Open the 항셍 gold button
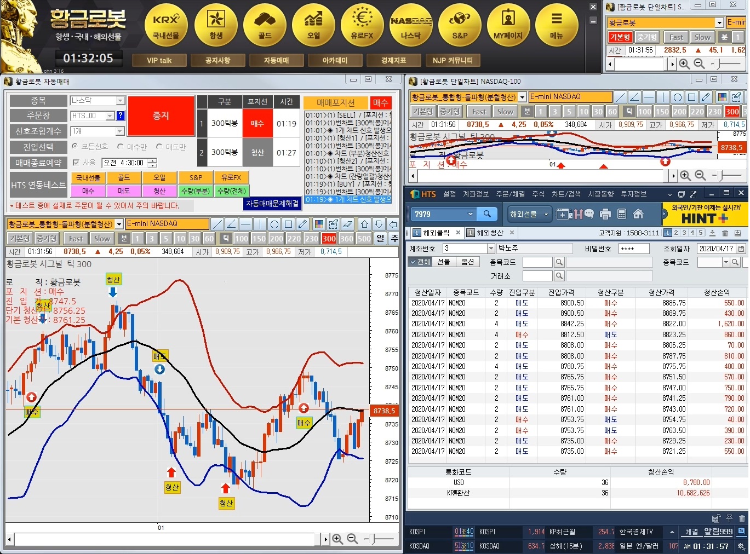The image size is (750, 554). pos(216,25)
